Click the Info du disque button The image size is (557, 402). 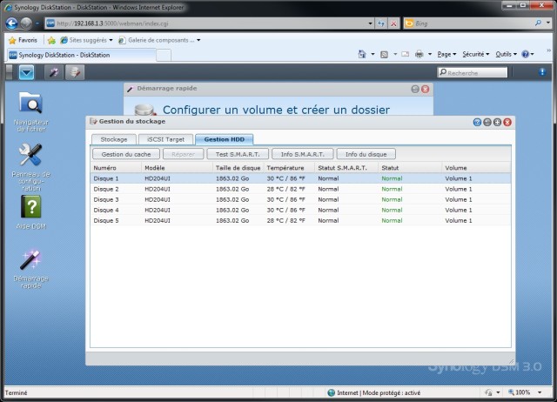366,155
